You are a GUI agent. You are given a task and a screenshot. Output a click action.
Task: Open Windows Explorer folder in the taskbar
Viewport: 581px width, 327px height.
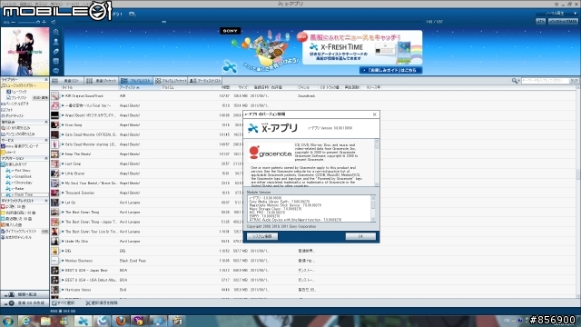pos(44,321)
